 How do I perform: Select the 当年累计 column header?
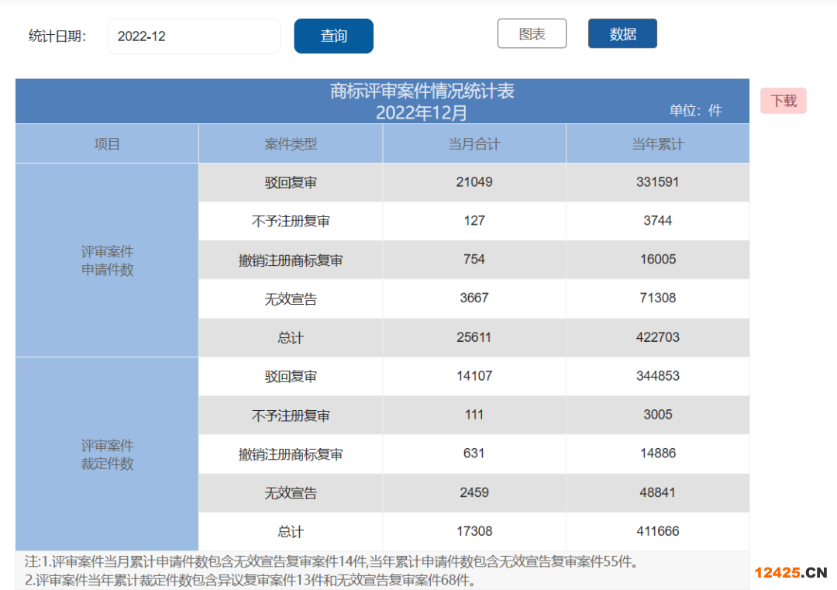pos(658,143)
